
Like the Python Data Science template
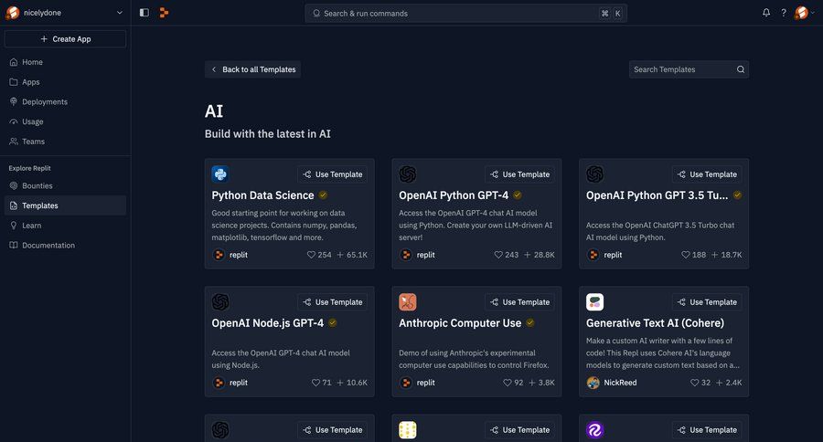[312, 255]
